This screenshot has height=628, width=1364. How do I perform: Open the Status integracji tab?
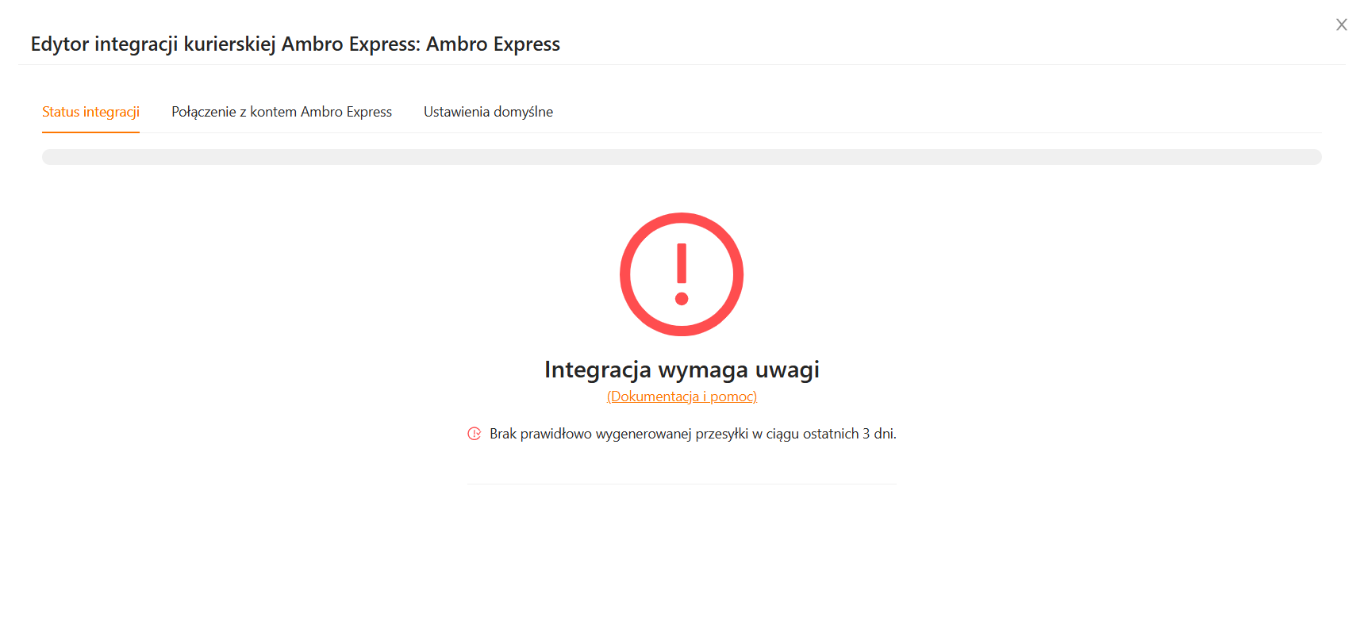tap(90, 112)
